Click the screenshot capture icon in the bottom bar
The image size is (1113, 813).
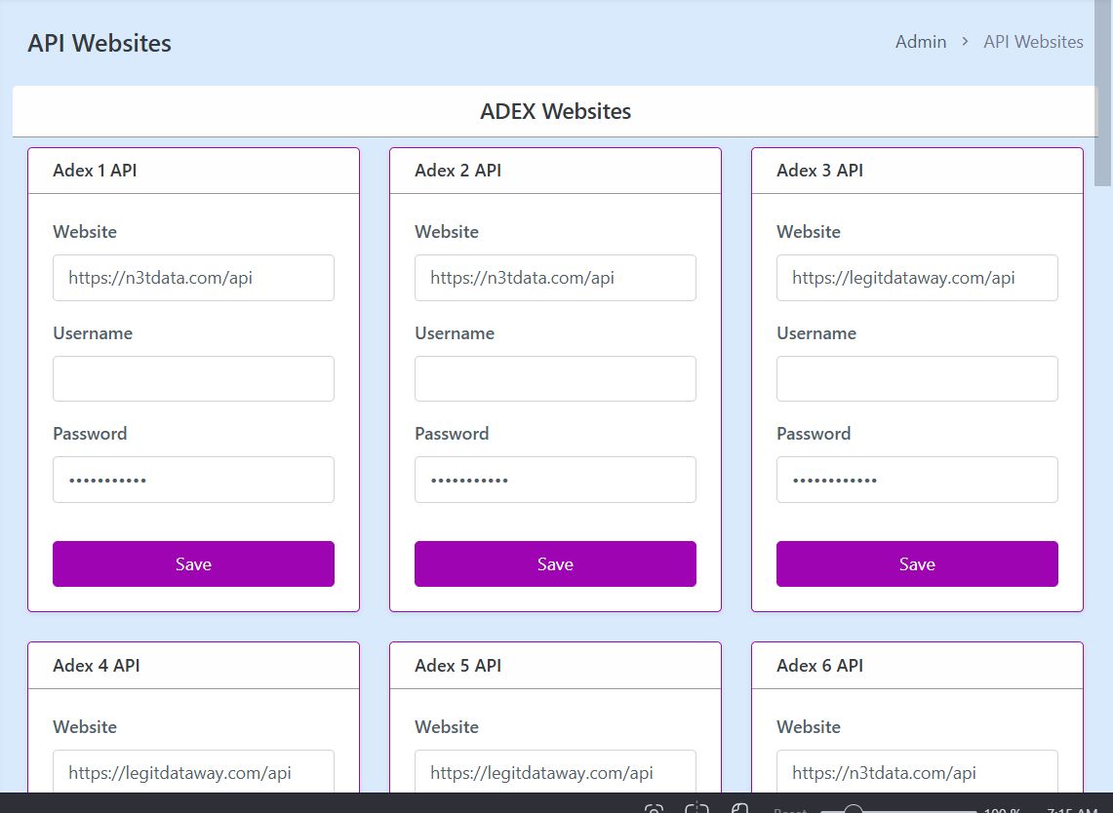(655, 809)
